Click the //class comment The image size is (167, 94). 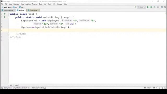tap(16, 37)
